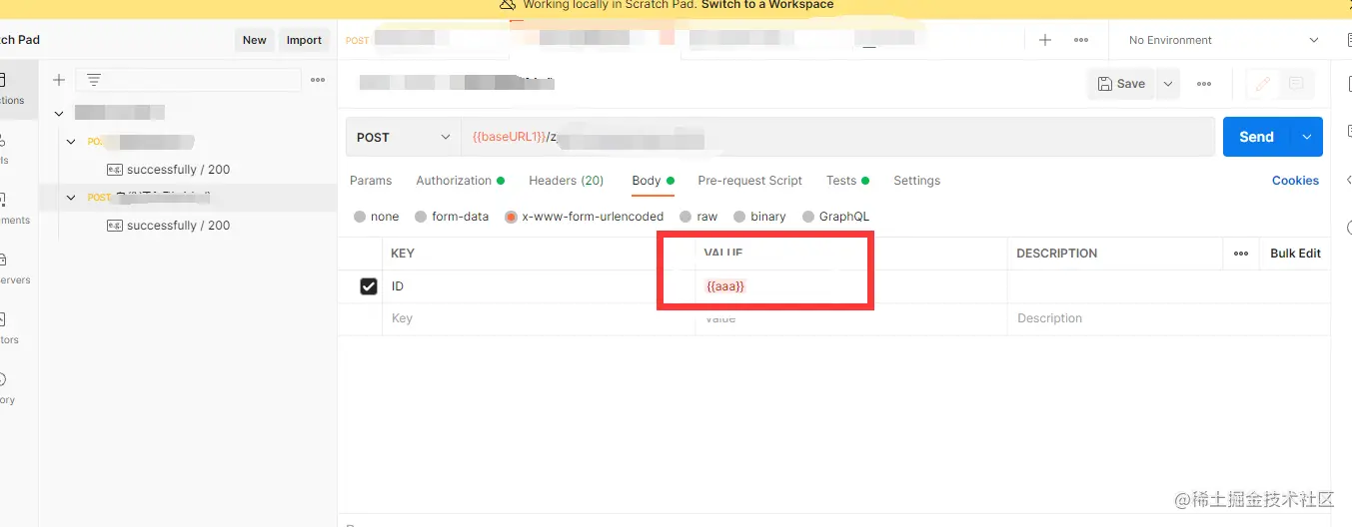This screenshot has width=1352, height=527.
Task: Collapse the top-level collection chevron
Action: pyautogui.click(x=59, y=114)
